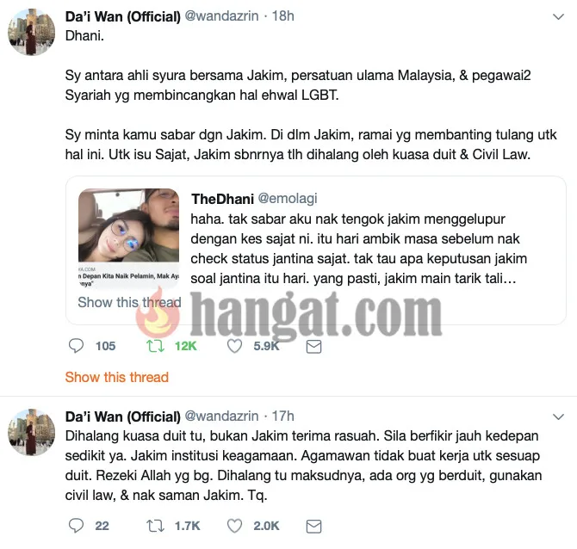Viewport: 577px width, 549px height.
Task: Open Da'i Wan (Official) name on second tweet
Action: pyautogui.click(x=123, y=416)
